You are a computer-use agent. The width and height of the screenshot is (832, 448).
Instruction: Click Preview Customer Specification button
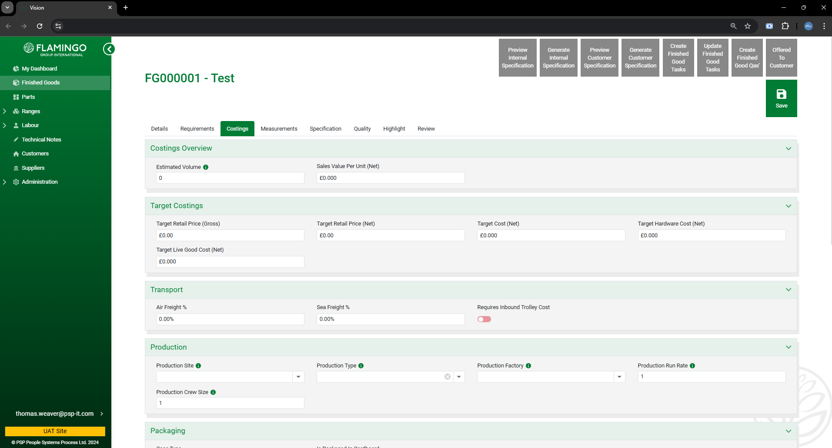(599, 58)
